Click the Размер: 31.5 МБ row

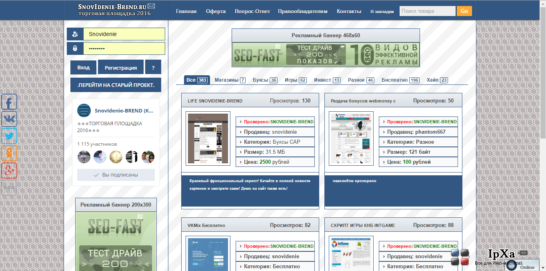coord(275,152)
